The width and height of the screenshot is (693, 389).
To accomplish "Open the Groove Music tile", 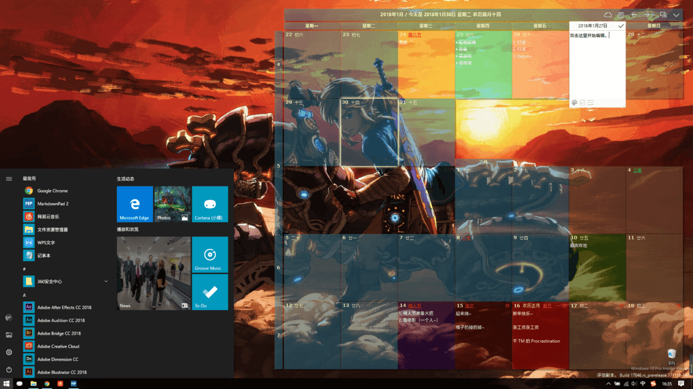I will (210, 254).
